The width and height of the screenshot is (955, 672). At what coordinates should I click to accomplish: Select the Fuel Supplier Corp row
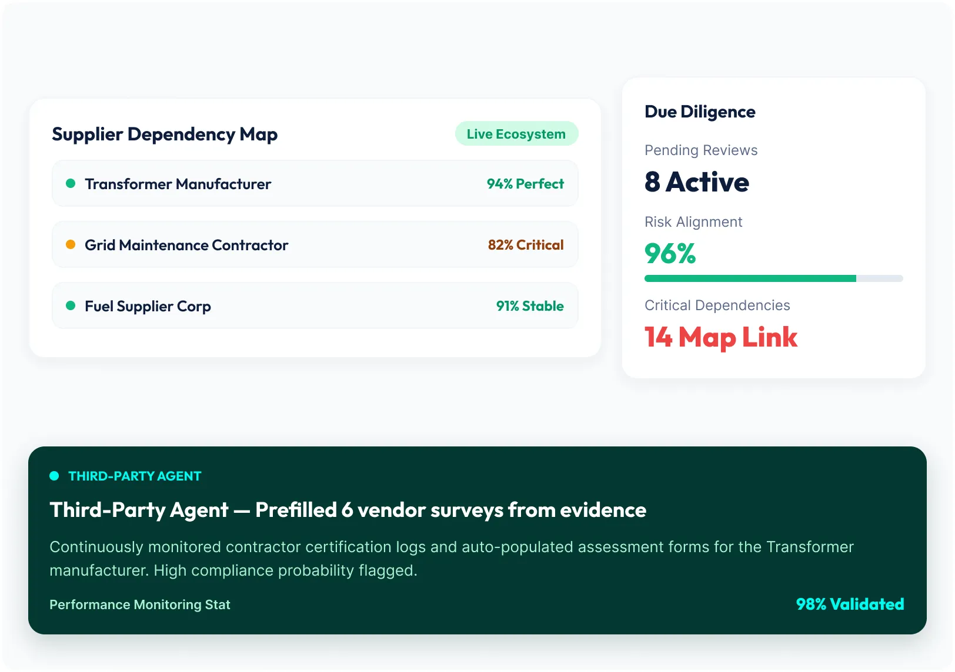coord(315,306)
